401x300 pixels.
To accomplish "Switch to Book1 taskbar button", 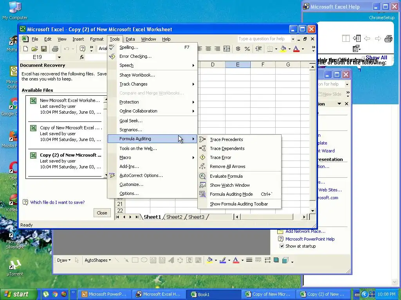I will pos(213,295).
